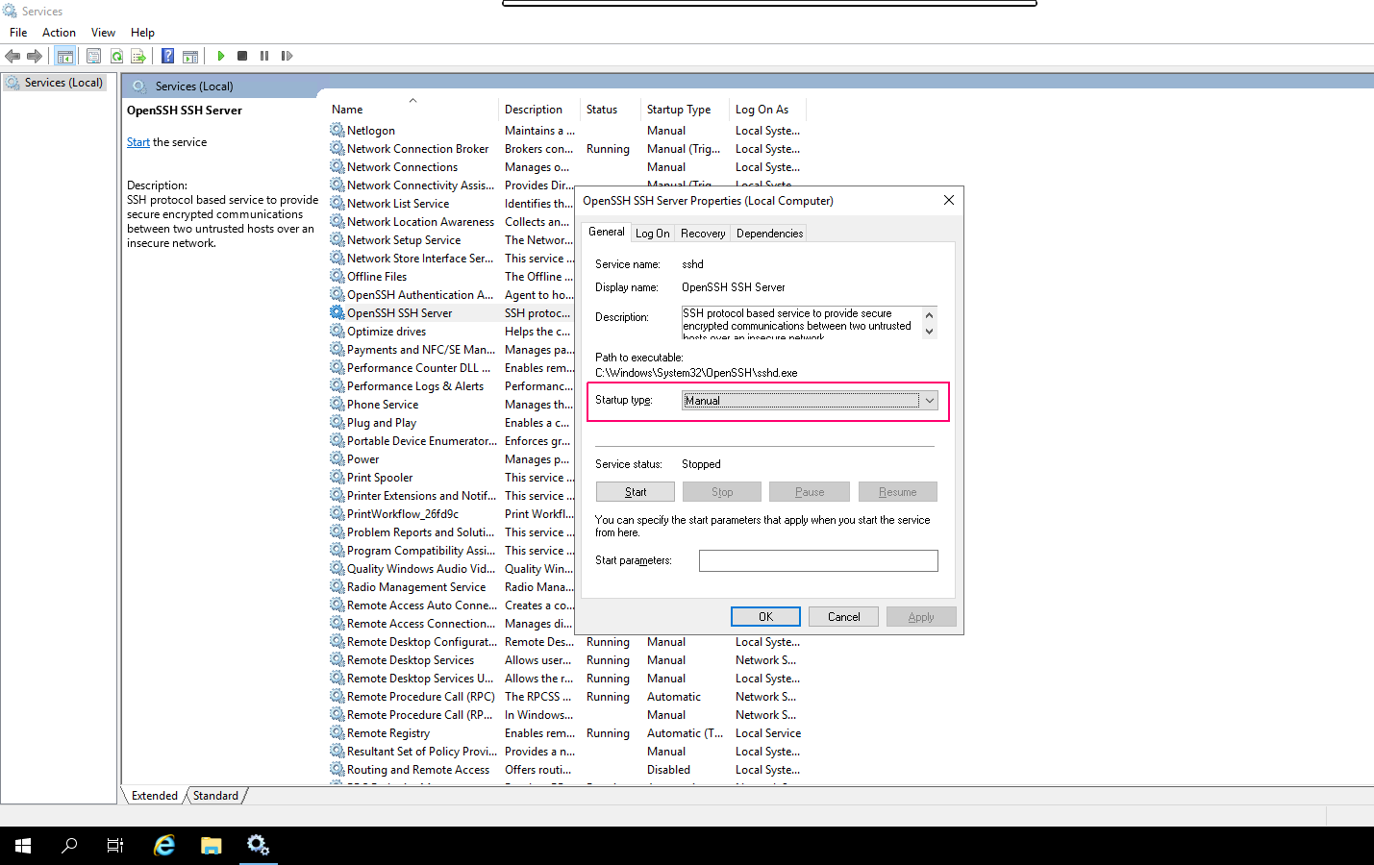Screen dimensions: 1374x865
Task: Close the OpenSSH properties dialog
Action: 948,200
